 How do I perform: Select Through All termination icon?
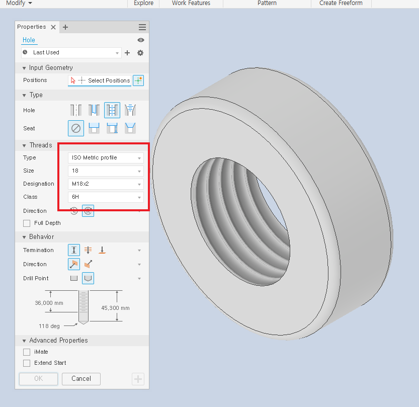click(x=88, y=250)
